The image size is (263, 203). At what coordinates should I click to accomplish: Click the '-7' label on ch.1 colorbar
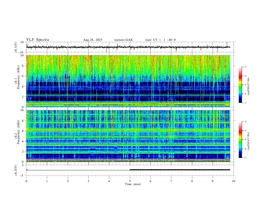coord(245,103)
